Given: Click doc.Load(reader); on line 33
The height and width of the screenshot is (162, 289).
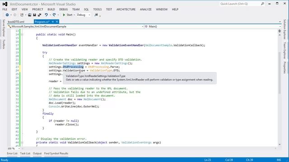Looking at the screenshot, I should (62, 103).
